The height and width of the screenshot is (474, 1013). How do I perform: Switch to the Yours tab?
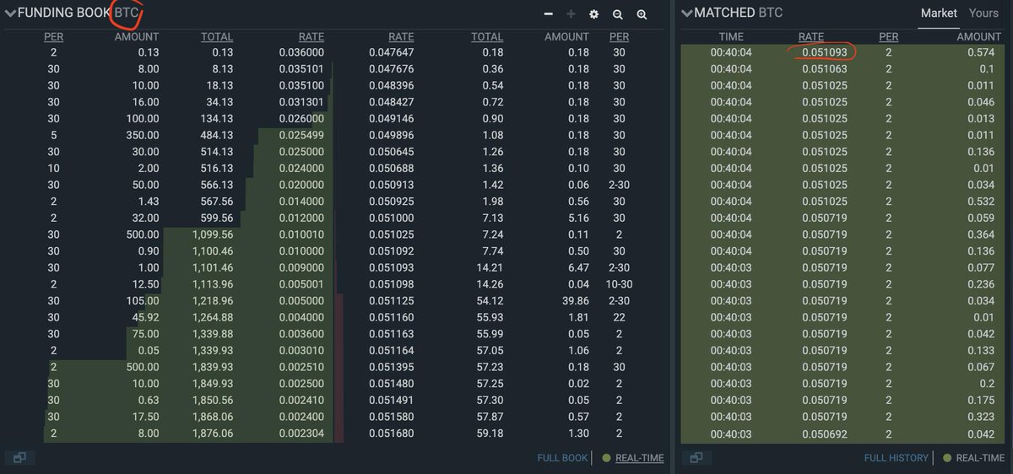pyautogui.click(x=983, y=13)
